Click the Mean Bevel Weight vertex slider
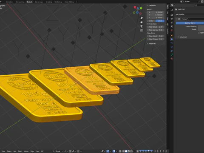This screenshot has width=204, height=153. [156, 27]
